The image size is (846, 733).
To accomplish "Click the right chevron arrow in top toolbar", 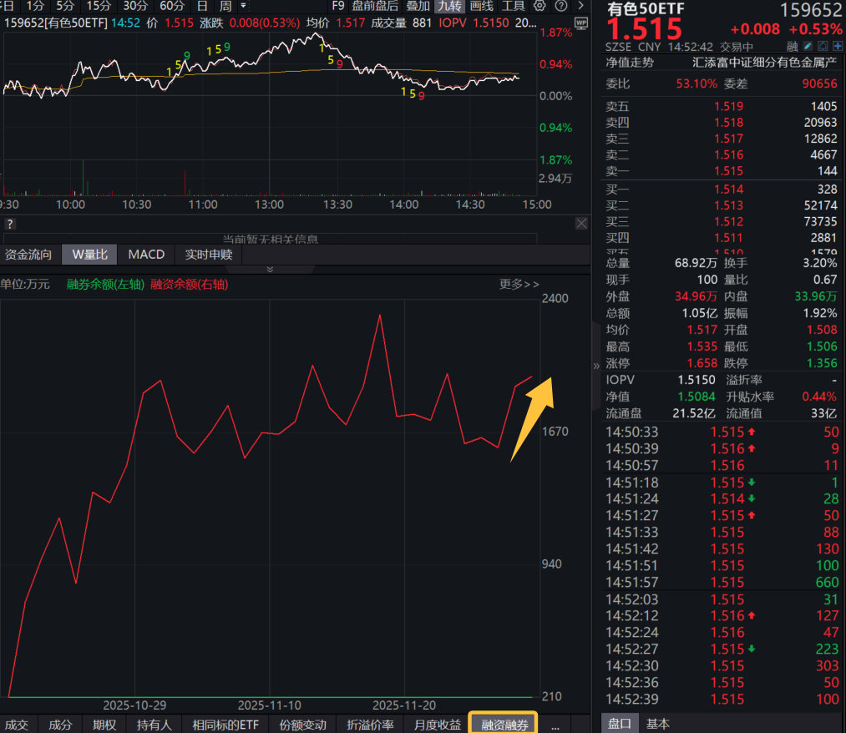I will pyautogui.click(x=580, y=6).
